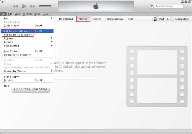Maximize the iTunes window
192x134 pixels.
[x=186, y=2]
